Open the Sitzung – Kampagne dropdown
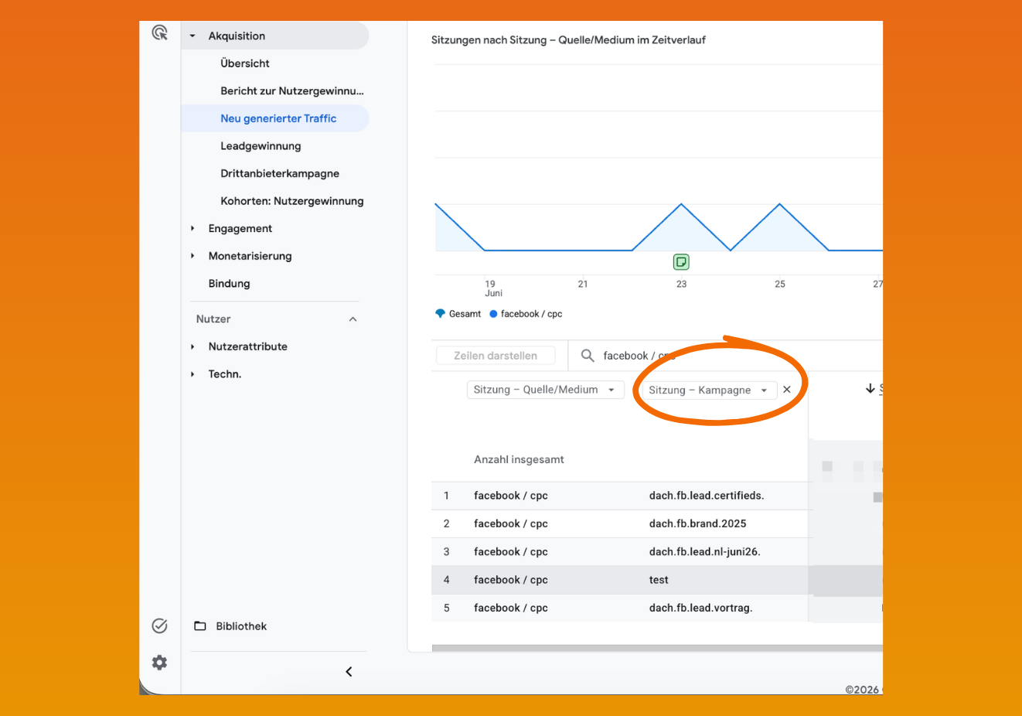The width and height of the screenshot is (1022, 716). (709, 390)
